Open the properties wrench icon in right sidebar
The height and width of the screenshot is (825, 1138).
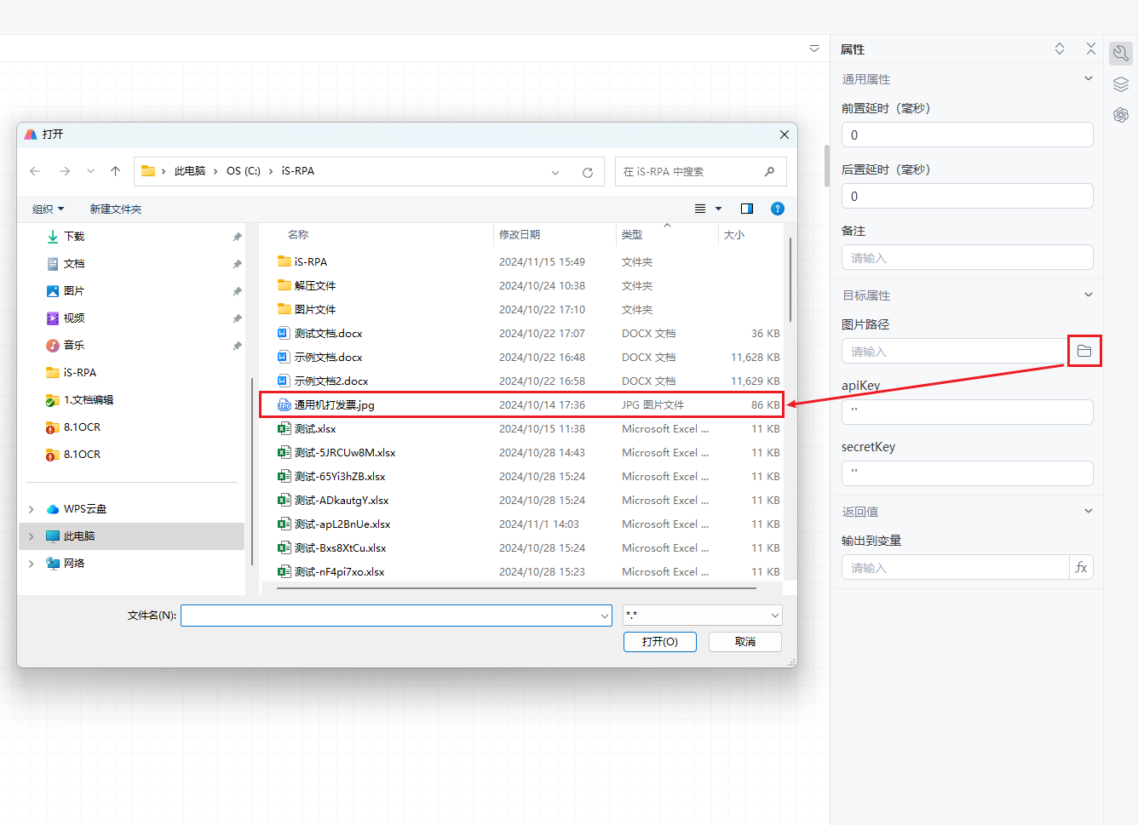tap(1121, 54)
